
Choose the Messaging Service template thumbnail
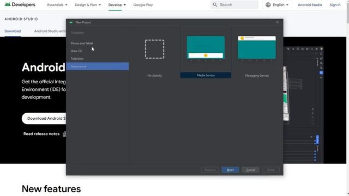click(x=257, y=48)
